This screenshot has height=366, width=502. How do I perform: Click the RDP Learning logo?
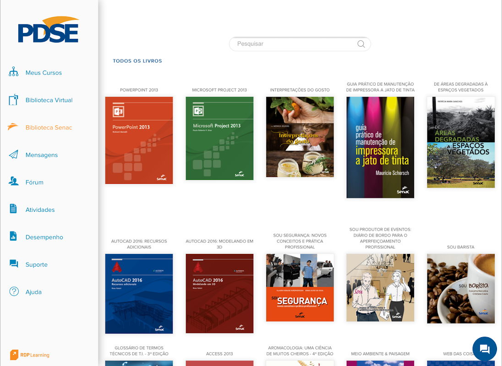click(30, 355)
